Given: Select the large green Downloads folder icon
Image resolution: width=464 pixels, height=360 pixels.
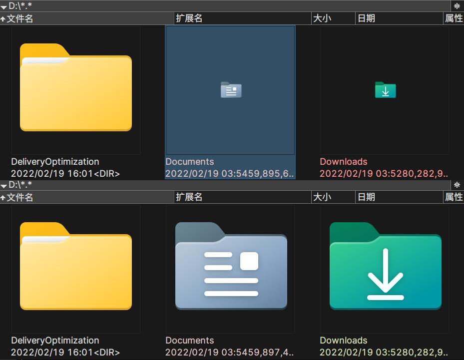Looking at the screenshot, I should [x=385, y=267].
